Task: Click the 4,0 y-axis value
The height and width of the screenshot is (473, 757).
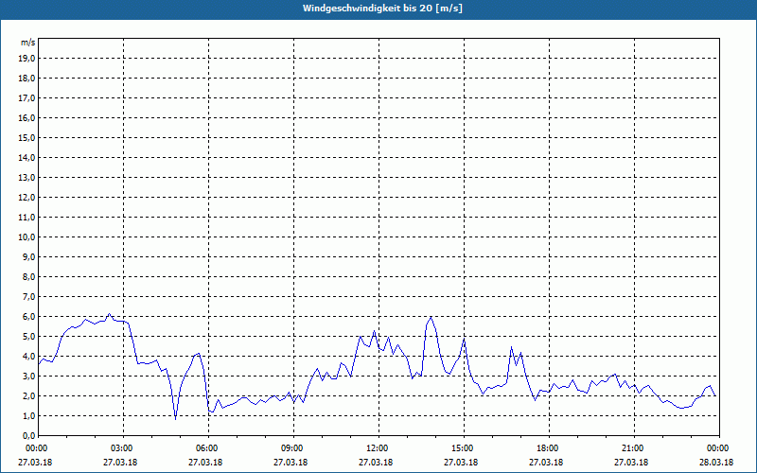Action: click(x=28, y=357)
